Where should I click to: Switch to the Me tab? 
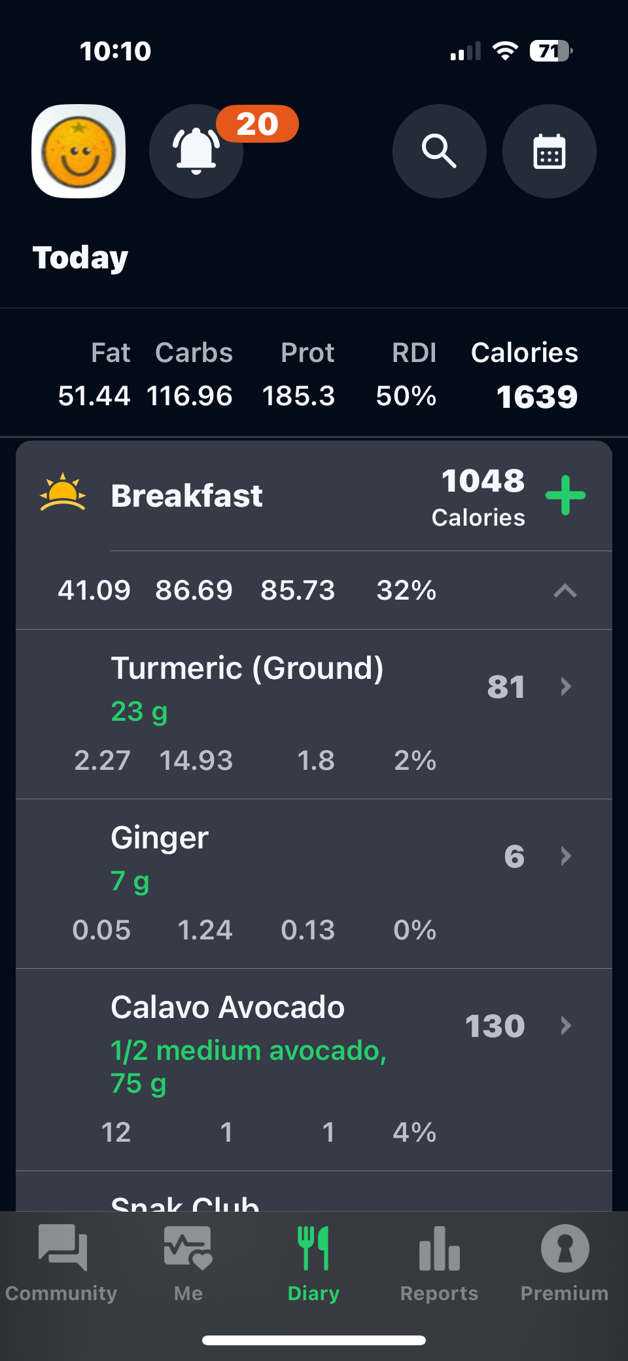(x=188, y=1263)
